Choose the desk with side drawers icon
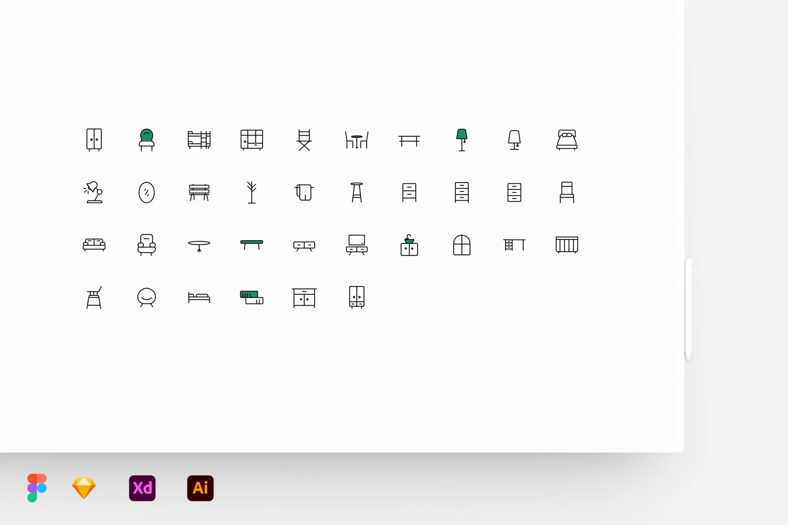This screenshot has width=788, height=525. [514, 244]
